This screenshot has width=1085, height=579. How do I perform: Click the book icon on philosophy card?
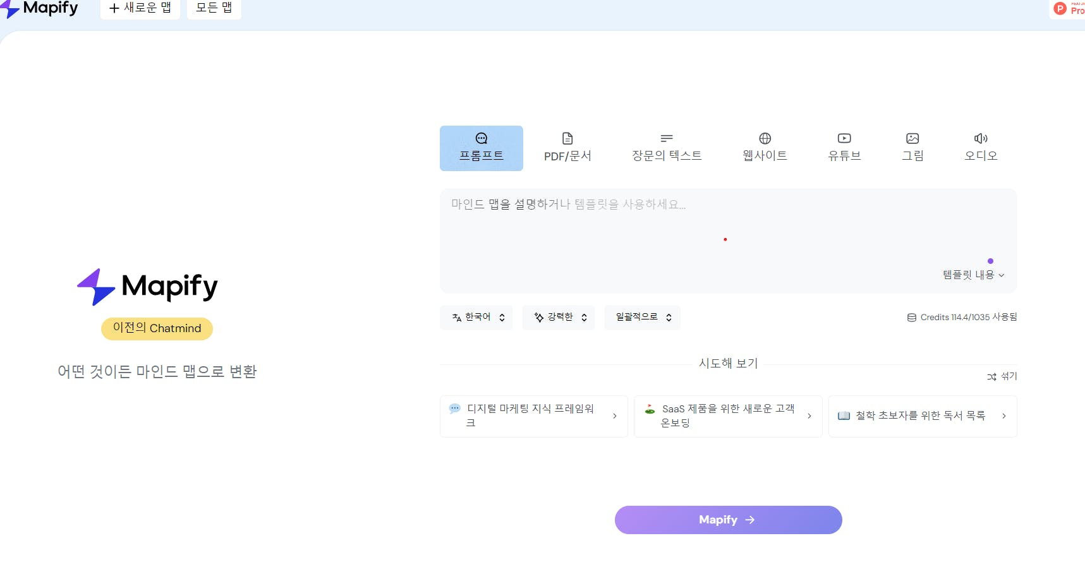(x=844, y=415)
